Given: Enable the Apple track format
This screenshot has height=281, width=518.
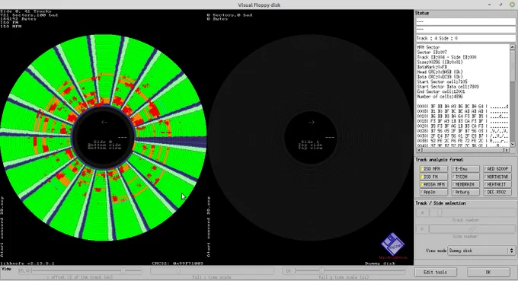Looking at the screenshot, I should click(x=433, y=192).
